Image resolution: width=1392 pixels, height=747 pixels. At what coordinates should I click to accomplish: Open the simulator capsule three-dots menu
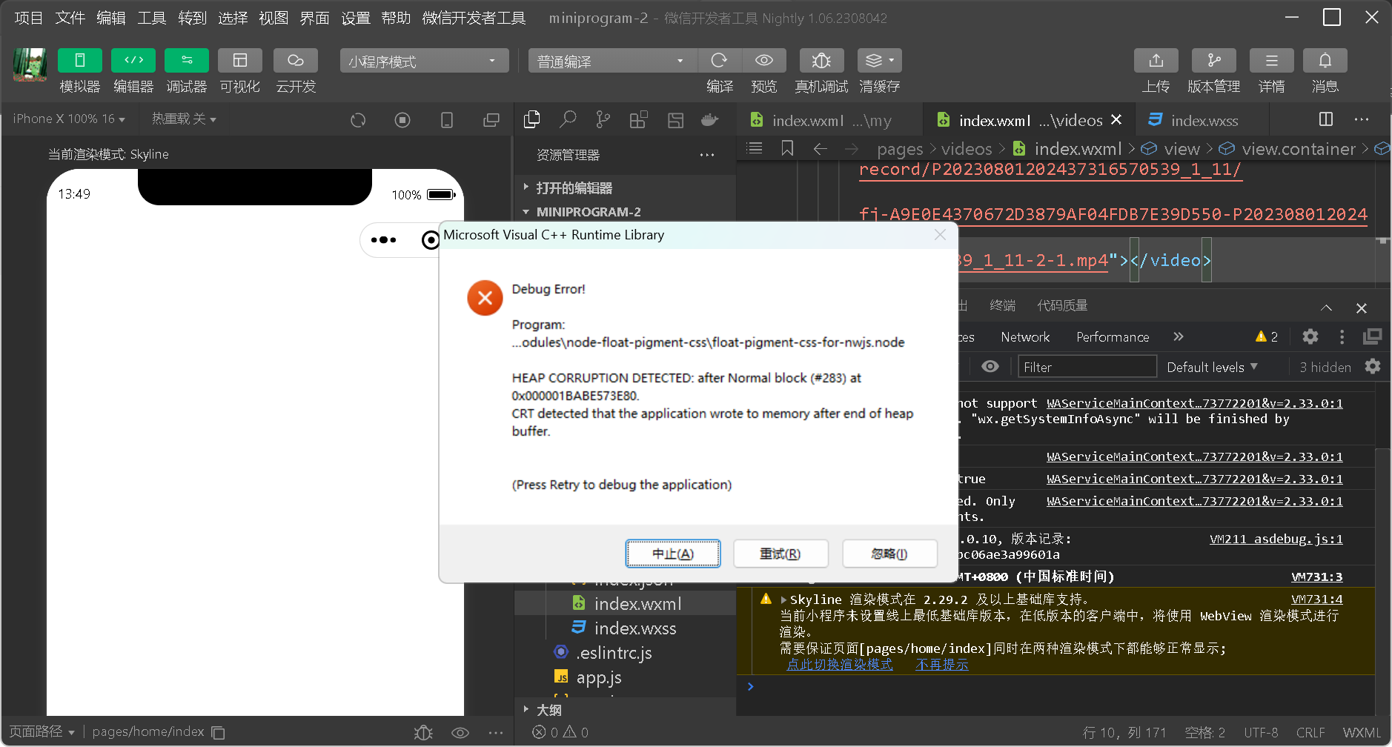383,240
